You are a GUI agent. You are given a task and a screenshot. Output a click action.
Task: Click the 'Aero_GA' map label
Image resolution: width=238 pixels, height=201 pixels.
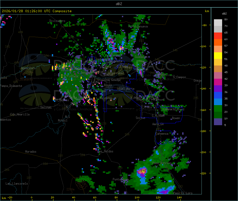(x=158, y=124)
